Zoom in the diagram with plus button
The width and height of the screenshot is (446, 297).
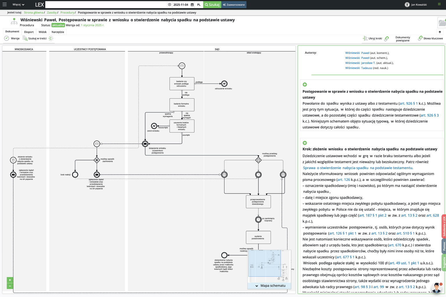point(10,280)
